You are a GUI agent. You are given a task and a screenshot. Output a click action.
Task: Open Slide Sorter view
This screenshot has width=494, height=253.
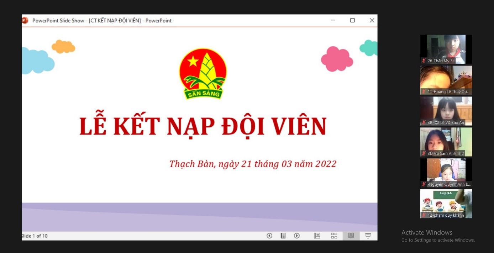[x=334, y=236]
